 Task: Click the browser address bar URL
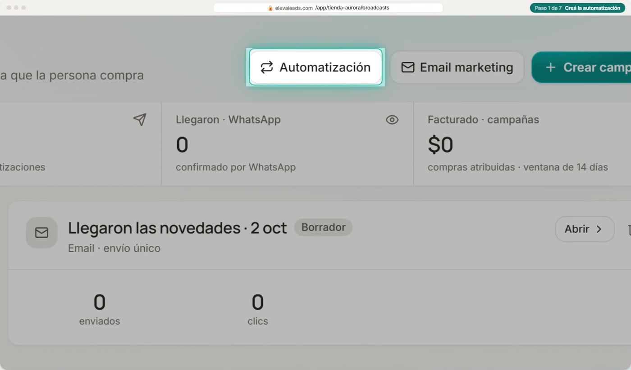[328, 8]
